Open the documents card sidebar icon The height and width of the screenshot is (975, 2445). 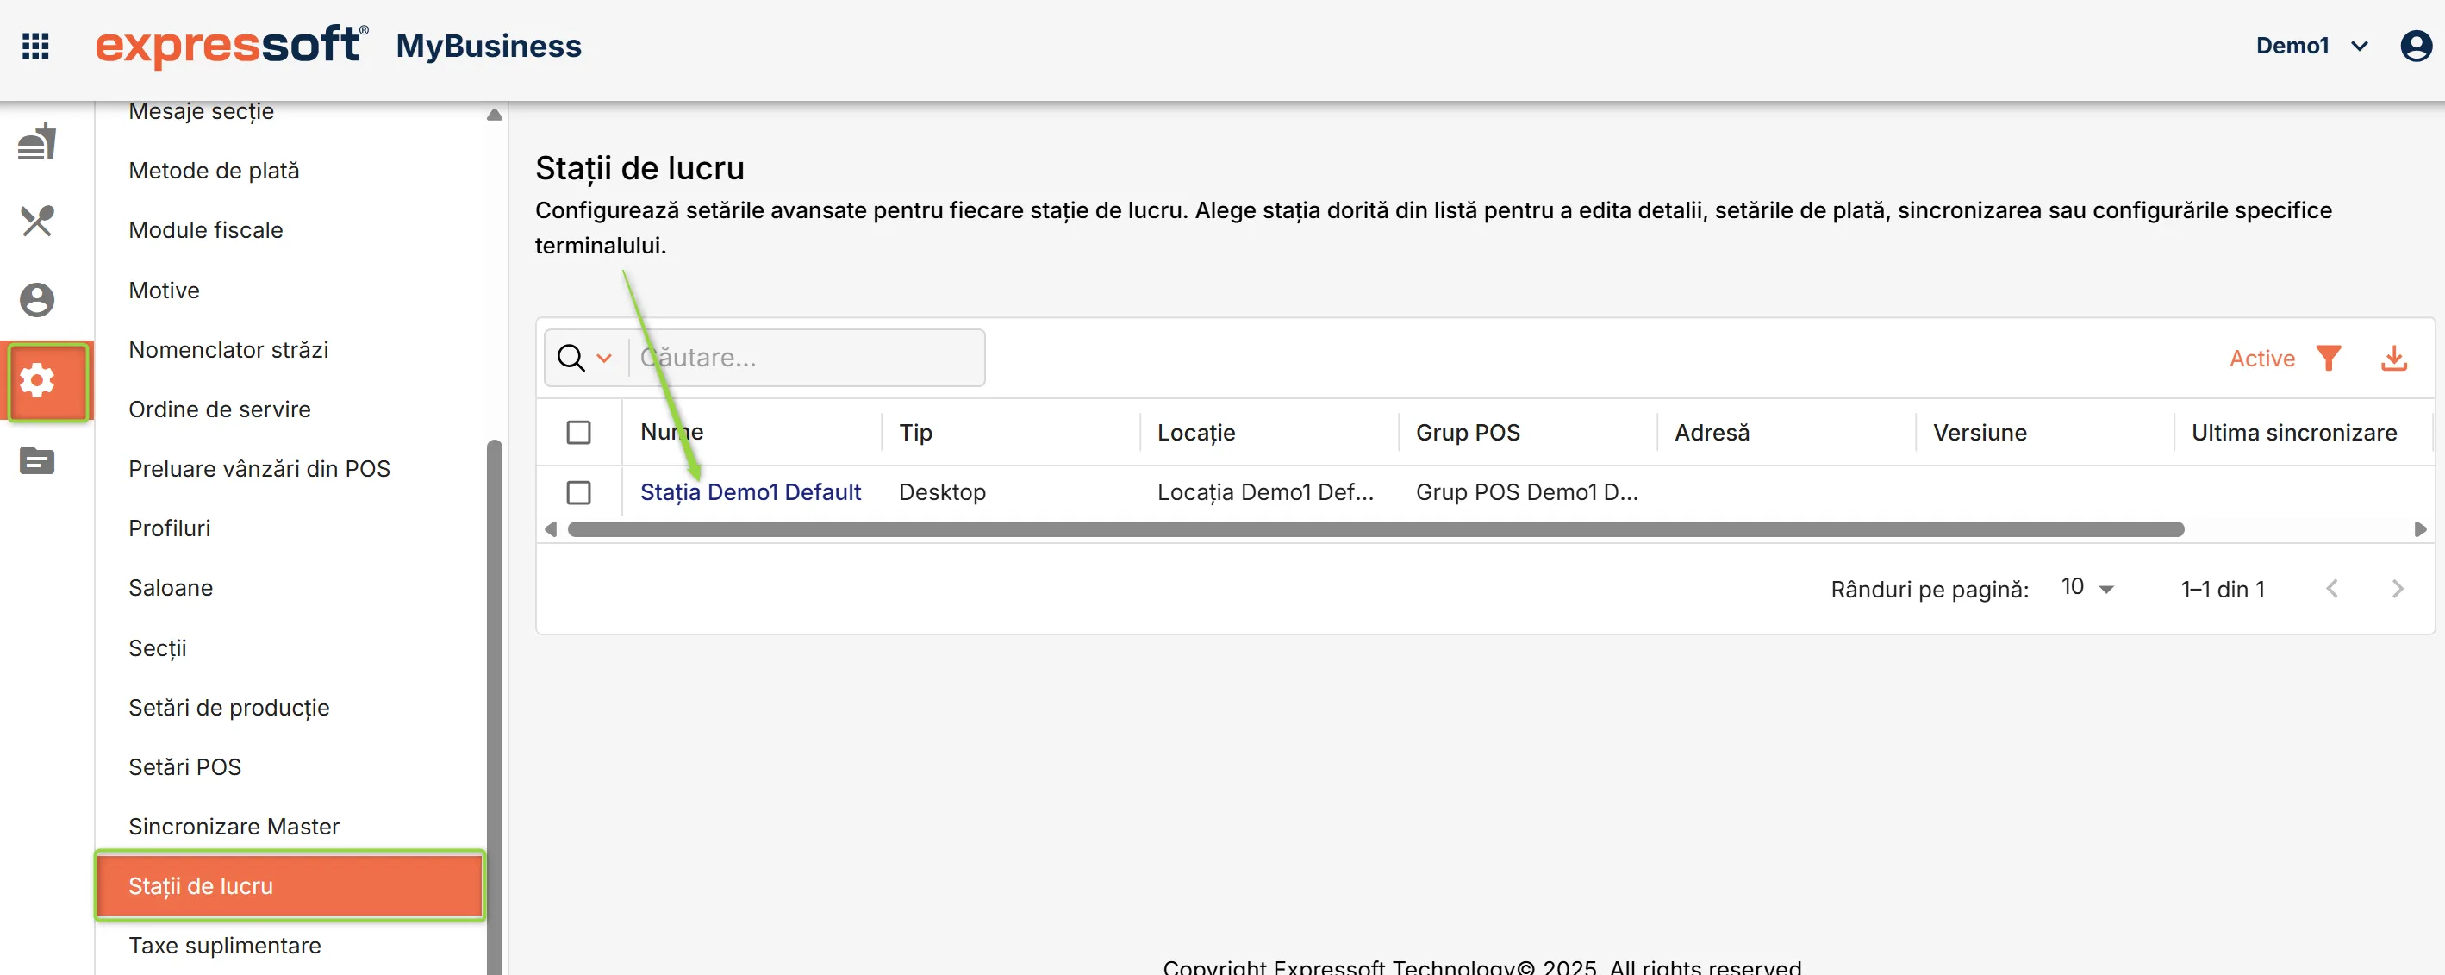pos(37,460)
